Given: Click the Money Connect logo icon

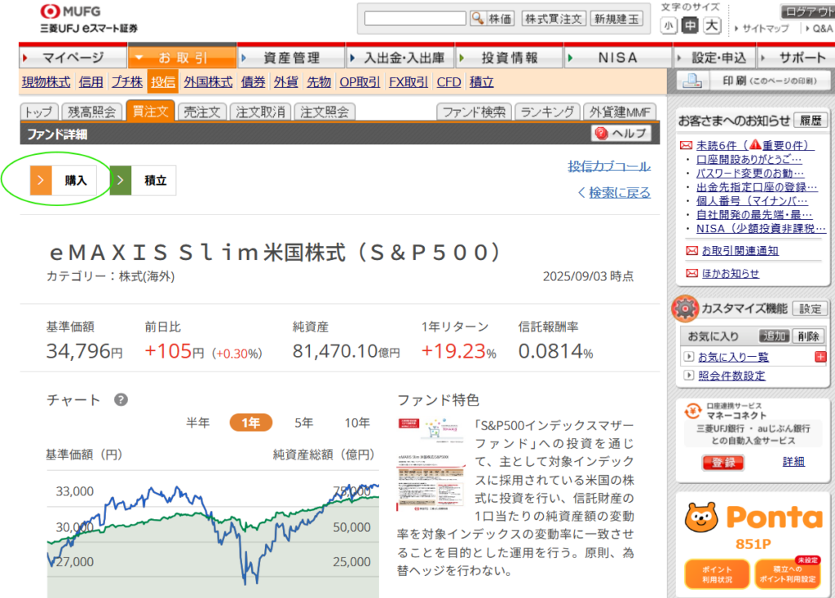Looking at the screenshot, I should (x=692, y=411).
